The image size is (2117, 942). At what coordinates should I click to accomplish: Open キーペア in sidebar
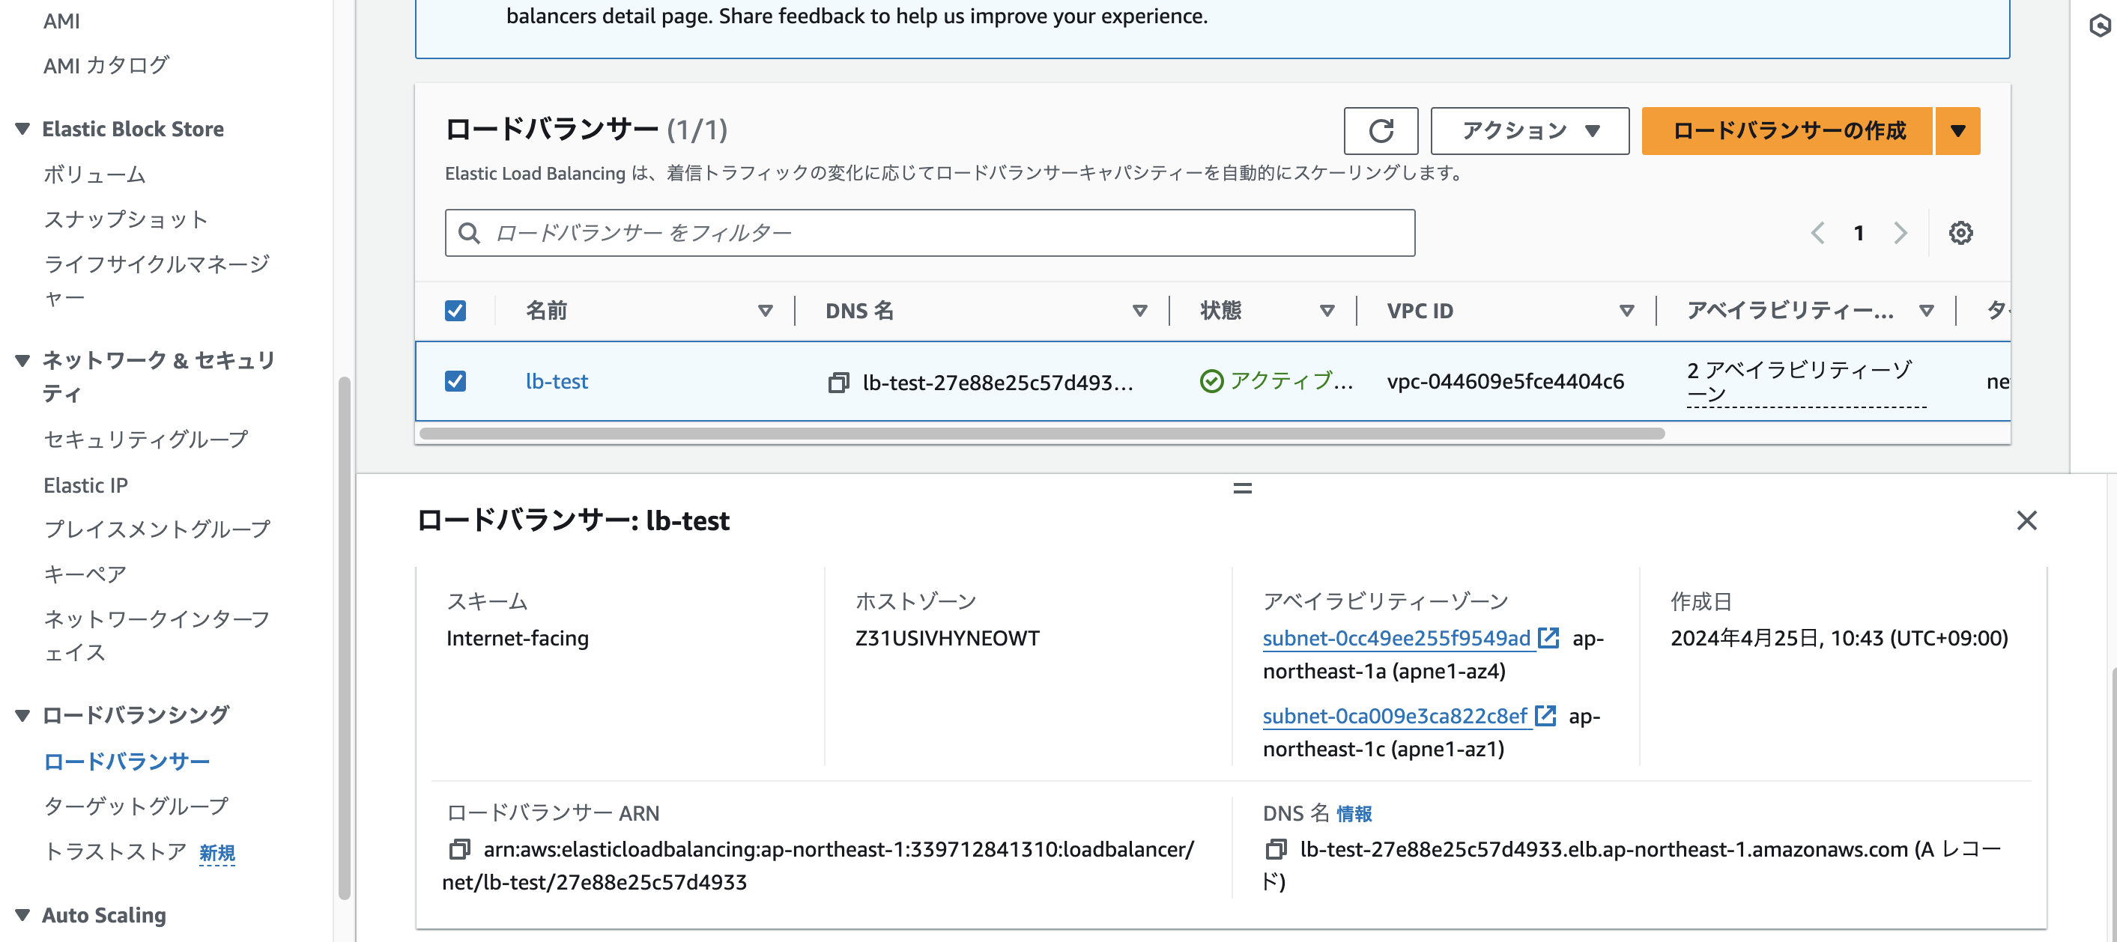[x=85, y=574]
